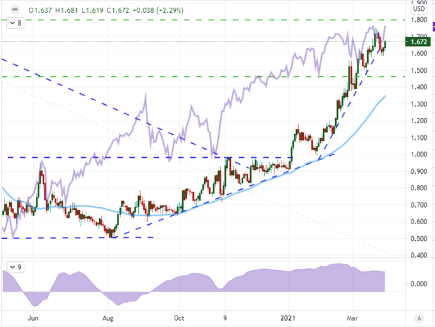This screenshot has width=435, height=327.
Task: Click the 1.100 price axis label
Action: coord(418,137)
